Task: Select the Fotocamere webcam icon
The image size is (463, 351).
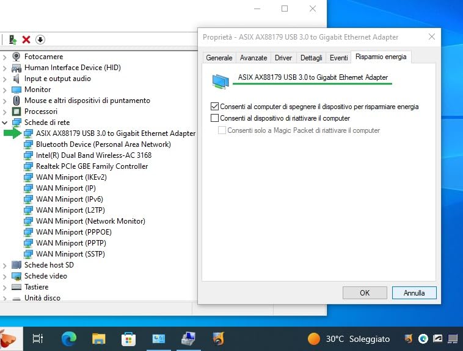Action: (x=16, y=57)
